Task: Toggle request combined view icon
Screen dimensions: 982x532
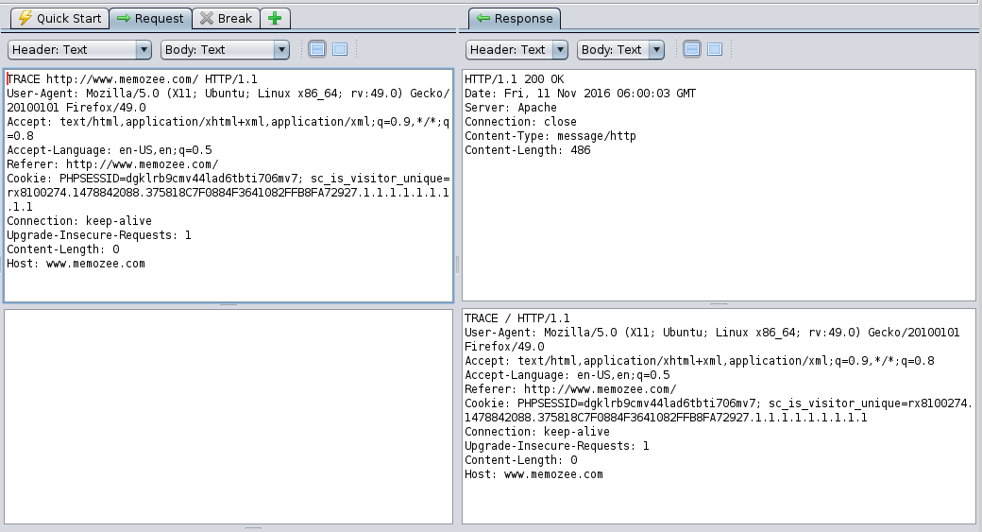Action: [340, 49]
